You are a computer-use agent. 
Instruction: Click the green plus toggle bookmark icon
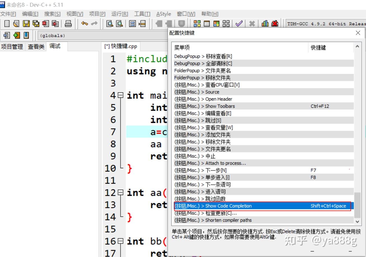tap(17, 35)
